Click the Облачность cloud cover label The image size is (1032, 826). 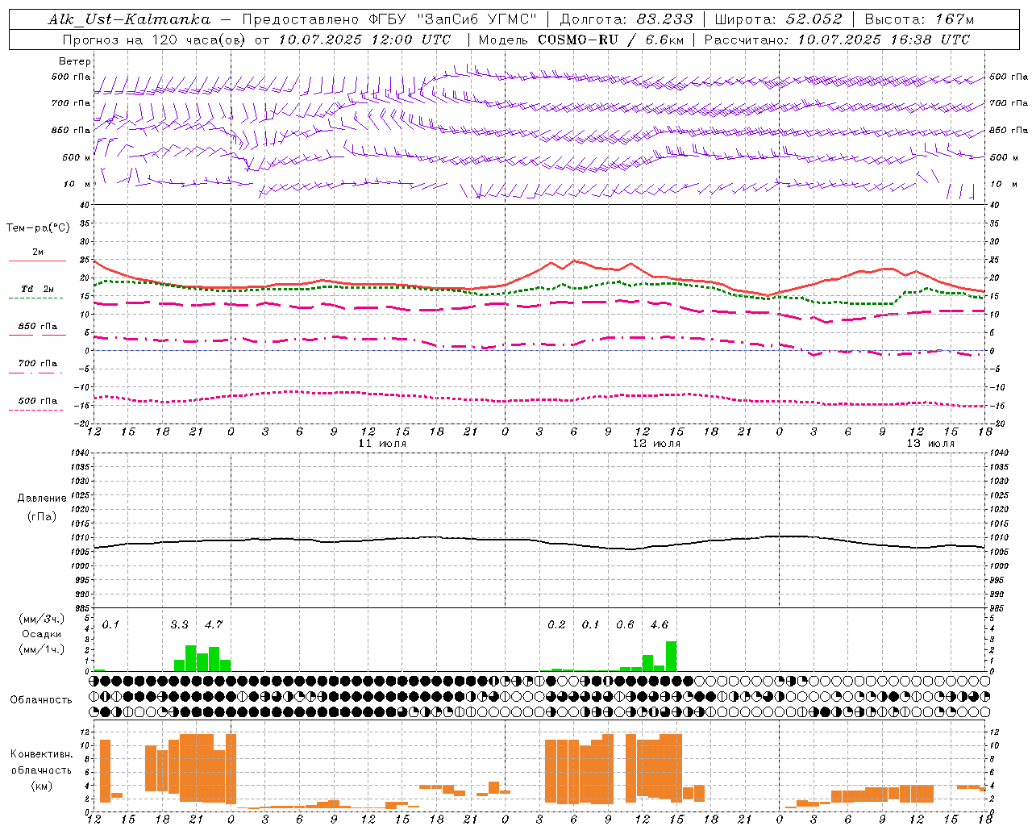(x=41, y=699)
